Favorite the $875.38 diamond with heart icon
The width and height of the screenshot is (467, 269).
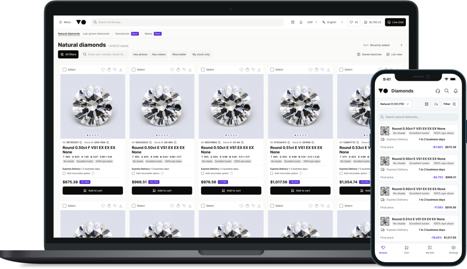tap(103, 69)
